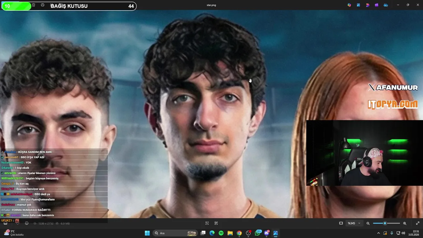The width and height of the screenshot is (423, 238).
Task: Open Discord from the taskbar
Action: [267, 233]
